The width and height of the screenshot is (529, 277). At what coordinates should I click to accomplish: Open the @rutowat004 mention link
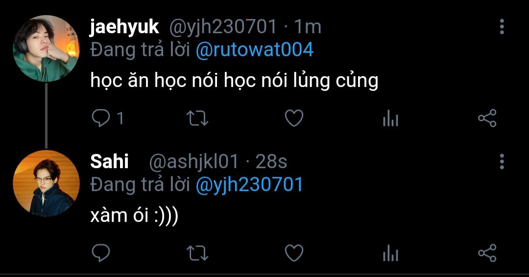[254, 50]
